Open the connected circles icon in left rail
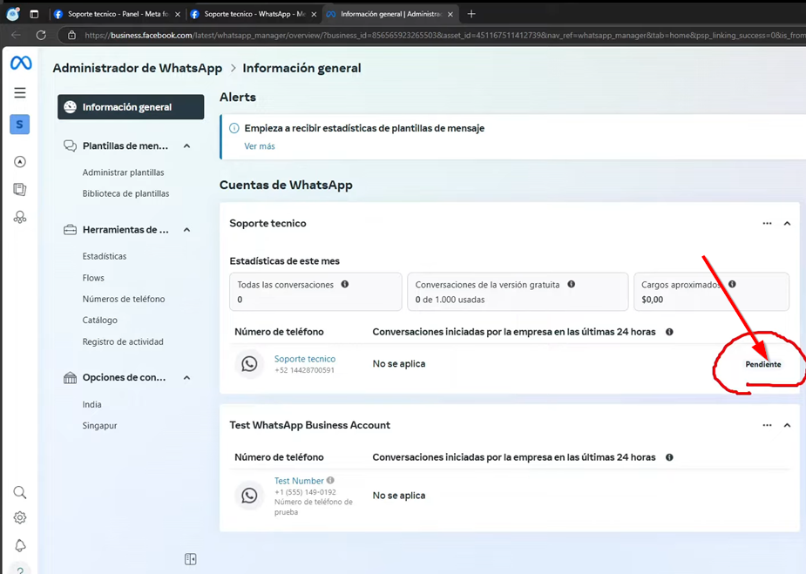Image resolution: width=806 pixels, height=574 pixels. [x=19, y=218]
